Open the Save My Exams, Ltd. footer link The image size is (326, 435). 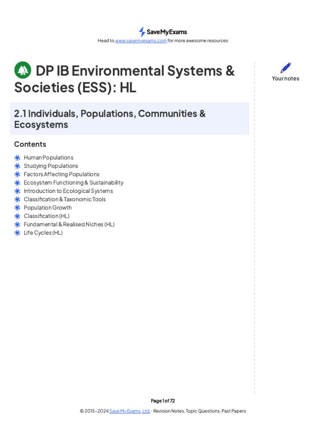click(130, 411)
